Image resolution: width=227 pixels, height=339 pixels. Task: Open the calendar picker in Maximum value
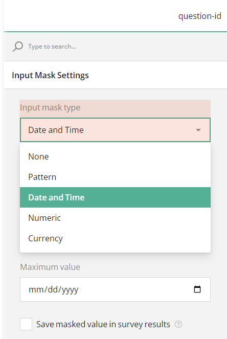197,289
